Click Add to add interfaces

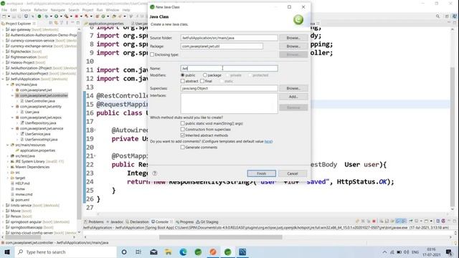tap(293, 97)
